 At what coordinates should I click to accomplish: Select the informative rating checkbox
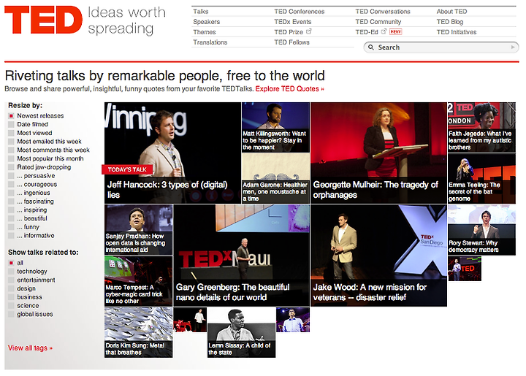[11, 236]
